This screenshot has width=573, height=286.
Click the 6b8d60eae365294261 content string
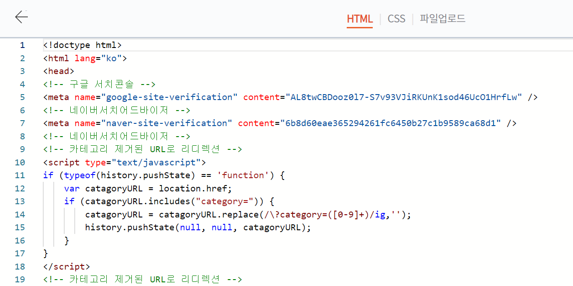pyautogui.click(x=391, y=123)
